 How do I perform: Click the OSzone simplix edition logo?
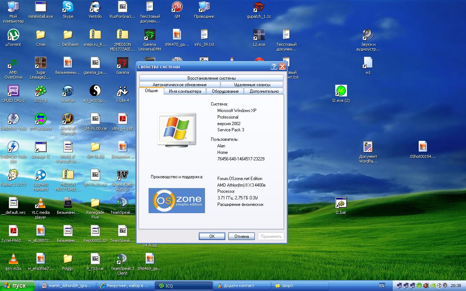pyautogui.click(x=177, y=200)
